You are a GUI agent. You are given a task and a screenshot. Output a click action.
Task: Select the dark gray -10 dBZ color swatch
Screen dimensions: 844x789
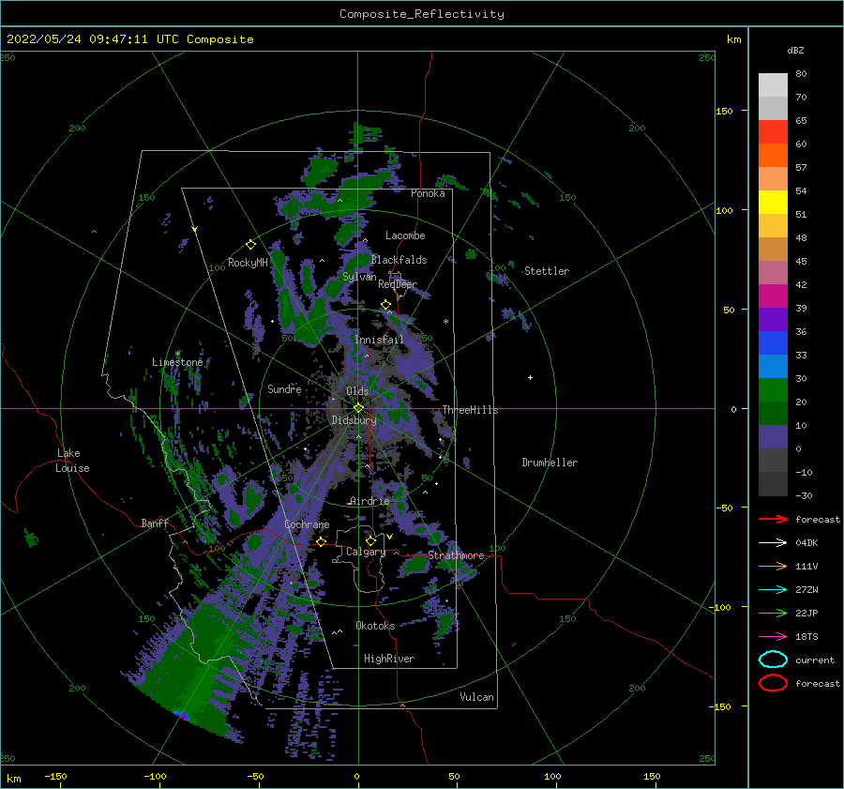click(x=773, y=483)
